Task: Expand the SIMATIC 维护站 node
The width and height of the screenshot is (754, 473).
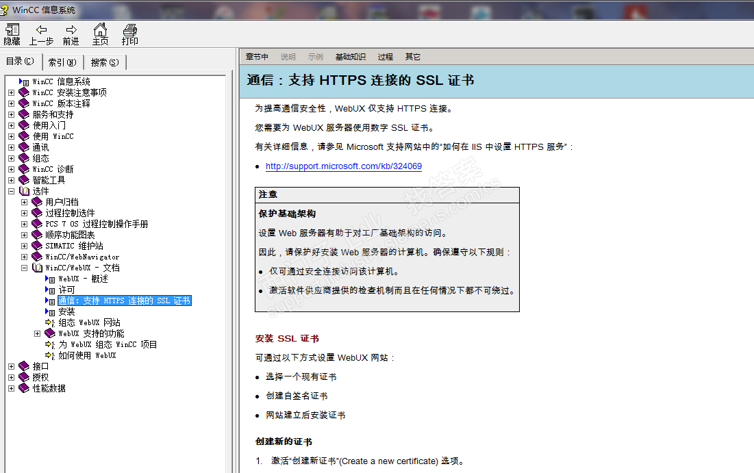Action: pos(25,246)
